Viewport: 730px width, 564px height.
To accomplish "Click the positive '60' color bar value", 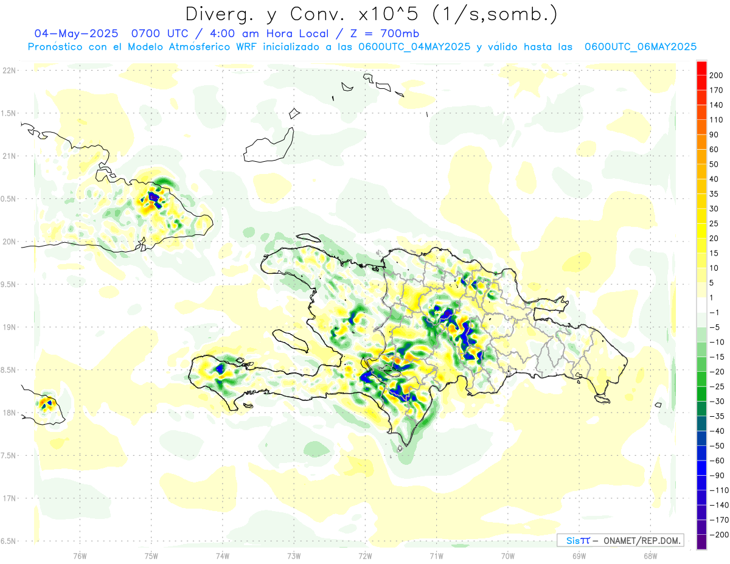I will click(714, 150).
